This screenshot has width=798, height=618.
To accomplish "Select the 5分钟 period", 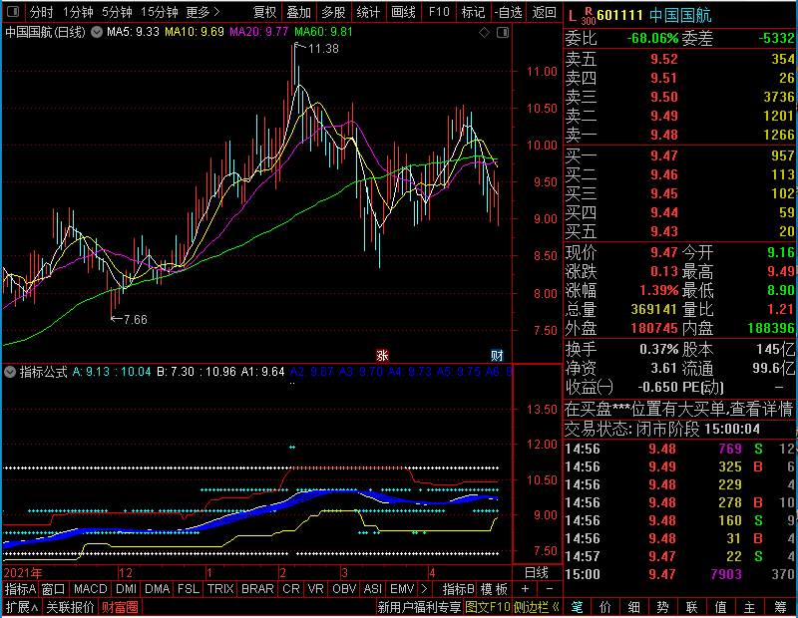I will 117,12.
